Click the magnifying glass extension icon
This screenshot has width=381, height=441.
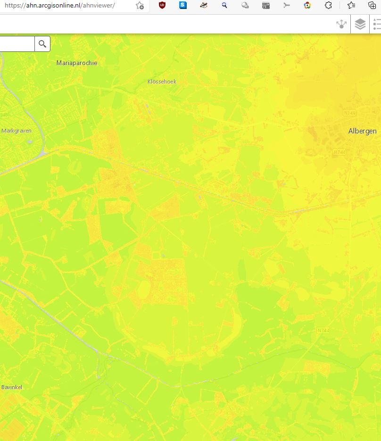(x=224, y=6)
